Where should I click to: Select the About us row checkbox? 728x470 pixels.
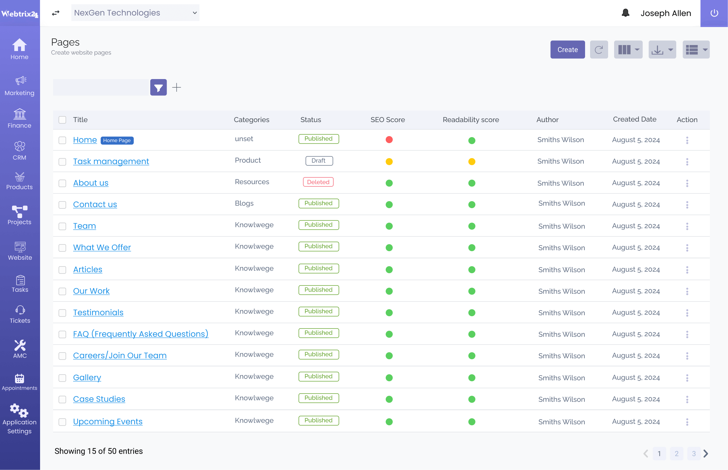62,183
